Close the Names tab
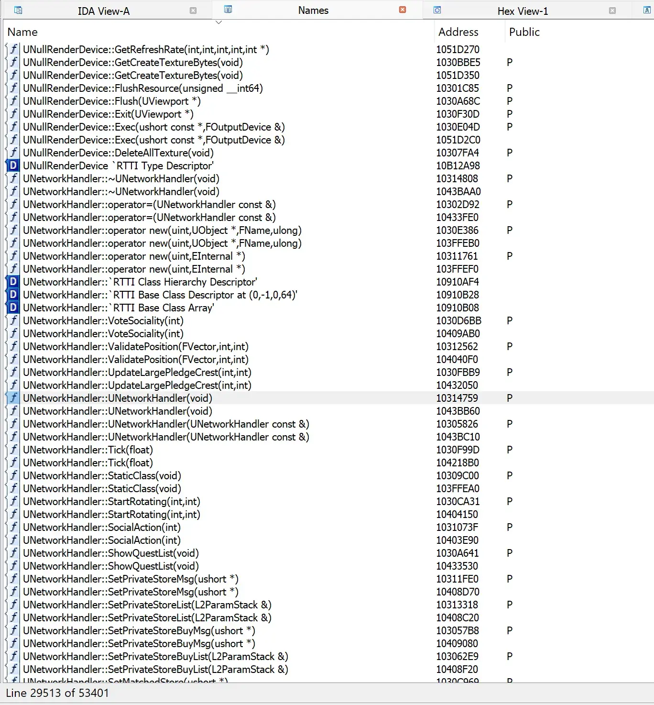654x705 pixels. coord(403,10)
